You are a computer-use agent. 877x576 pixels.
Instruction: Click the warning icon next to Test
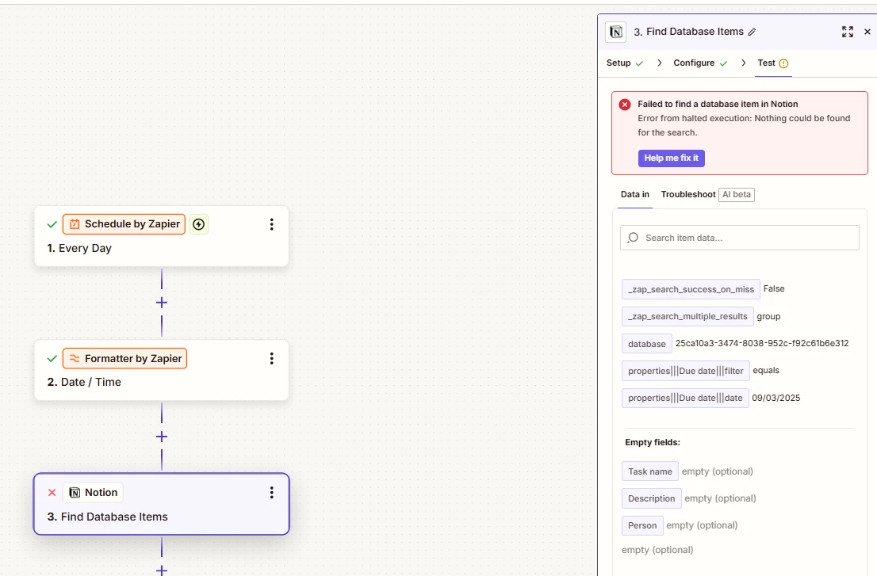[x=783, y=63]
